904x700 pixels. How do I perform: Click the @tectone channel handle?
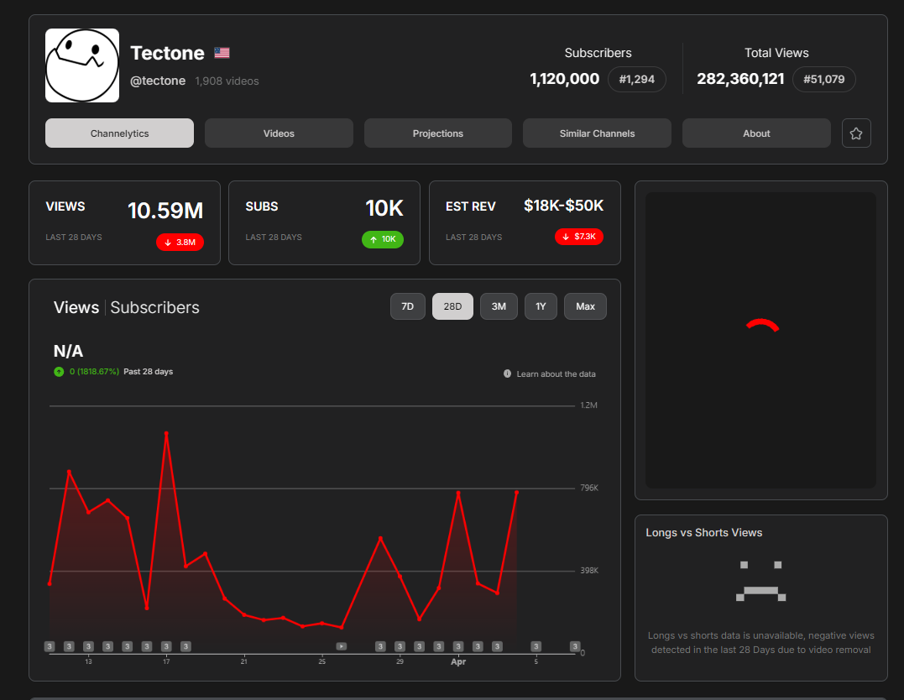[x=158, y=81]
